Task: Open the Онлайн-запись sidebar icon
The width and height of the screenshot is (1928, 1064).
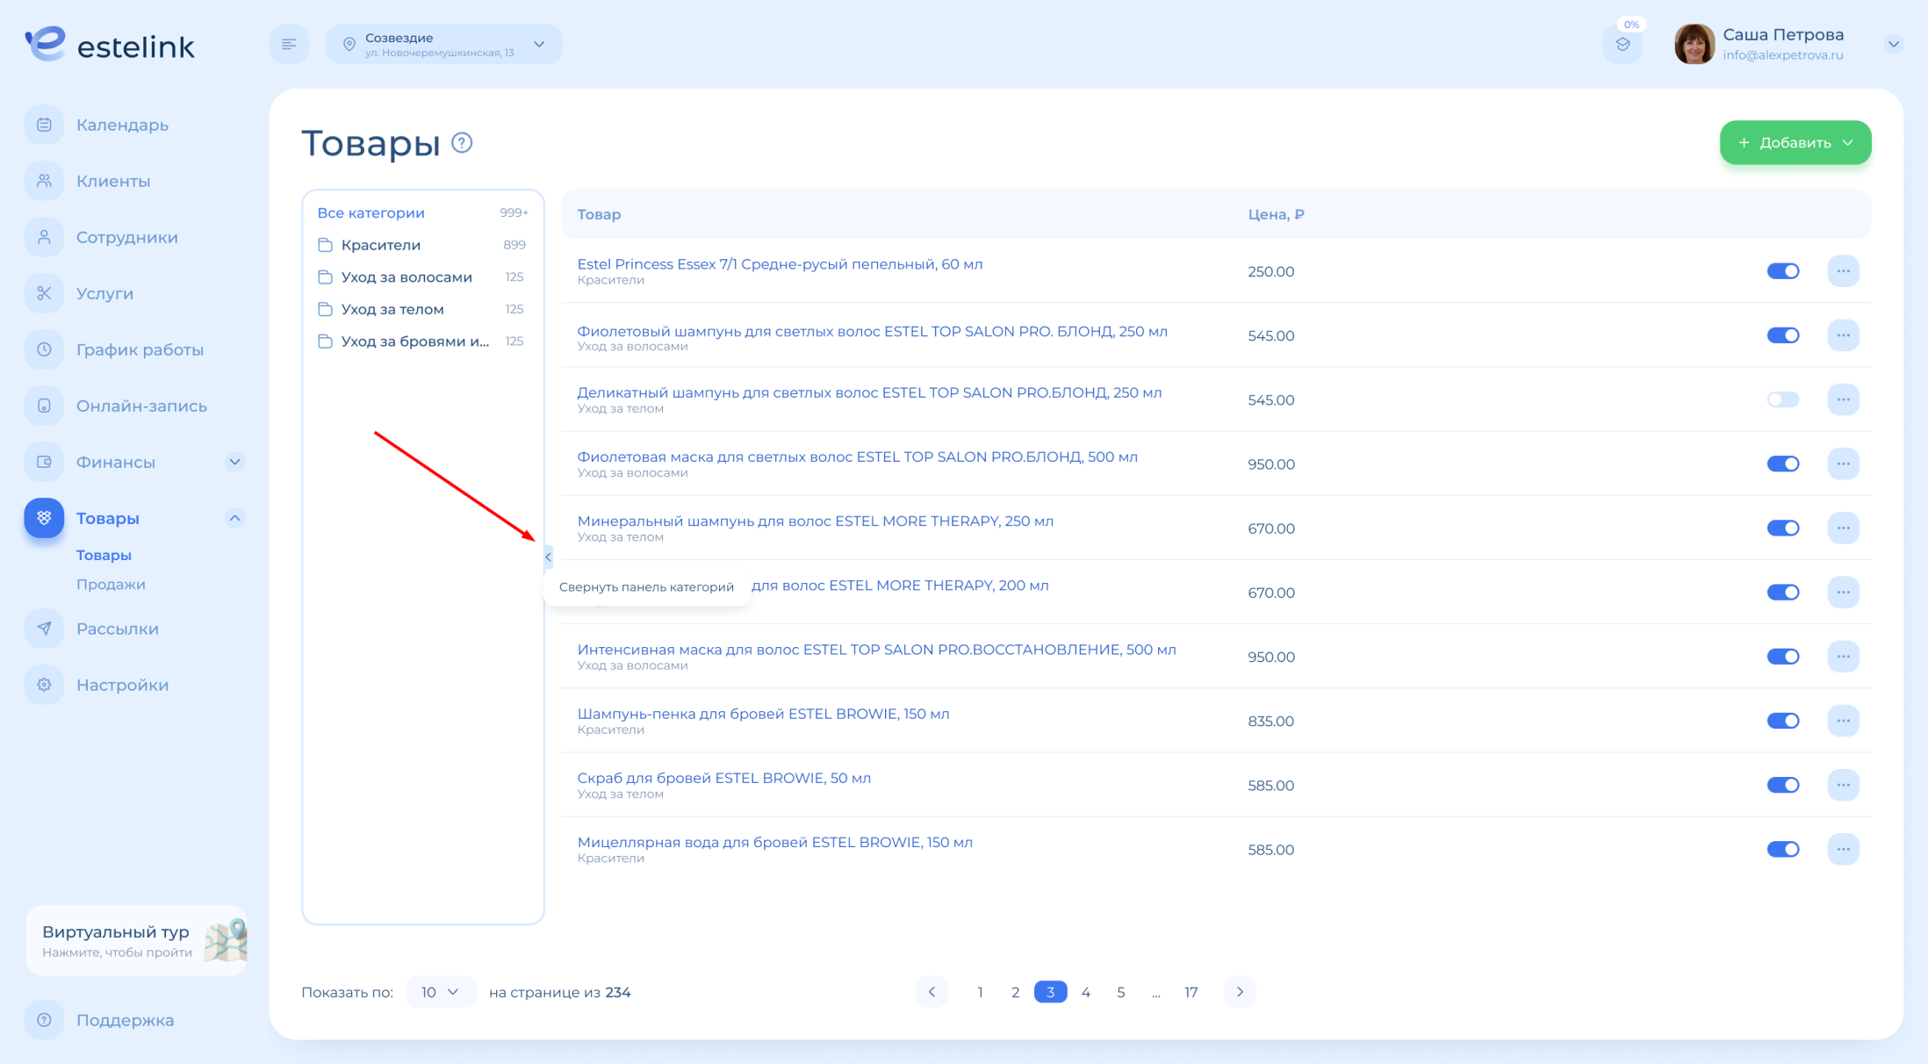Action: [x=44, y=406]
